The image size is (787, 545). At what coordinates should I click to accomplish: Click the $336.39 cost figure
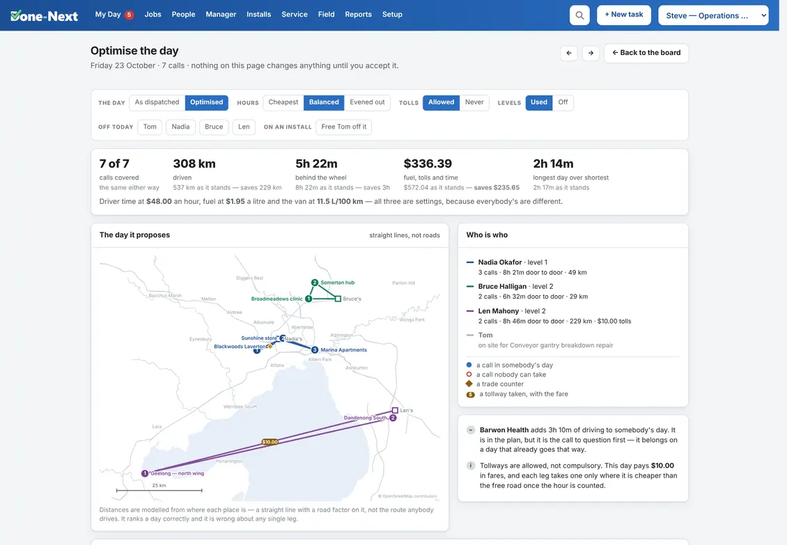428,164
